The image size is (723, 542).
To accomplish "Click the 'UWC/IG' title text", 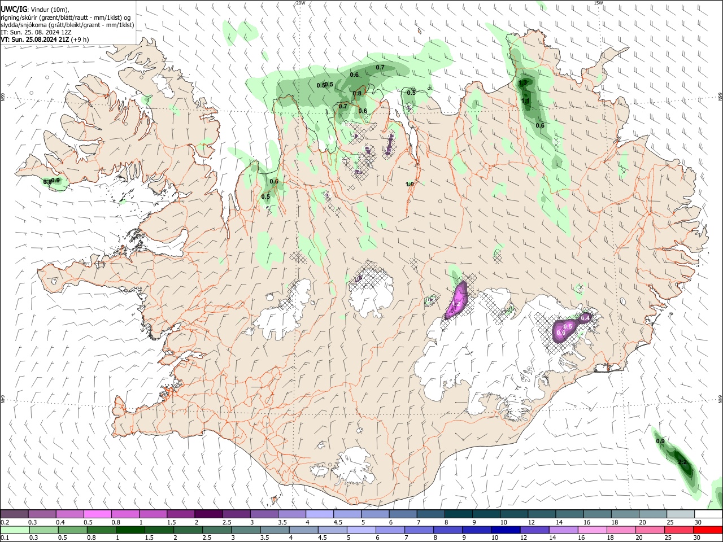I will coord(14,9).
